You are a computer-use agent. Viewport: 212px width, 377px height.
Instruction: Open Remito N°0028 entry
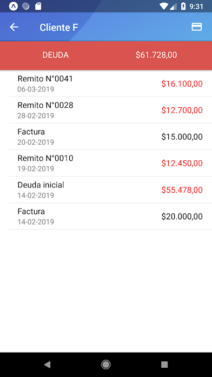tap(107, 110)
